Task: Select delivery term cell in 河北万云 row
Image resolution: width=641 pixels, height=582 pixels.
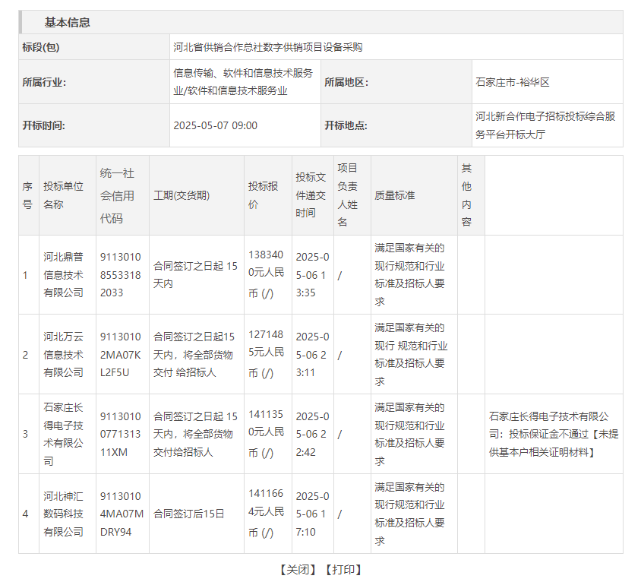Action: (197, 355)
